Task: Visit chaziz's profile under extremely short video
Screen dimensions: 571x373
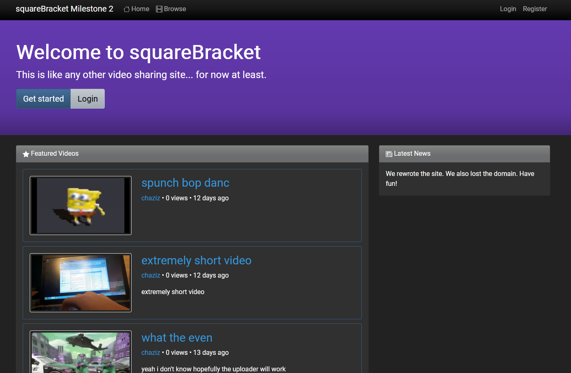Action: point(151,275)
